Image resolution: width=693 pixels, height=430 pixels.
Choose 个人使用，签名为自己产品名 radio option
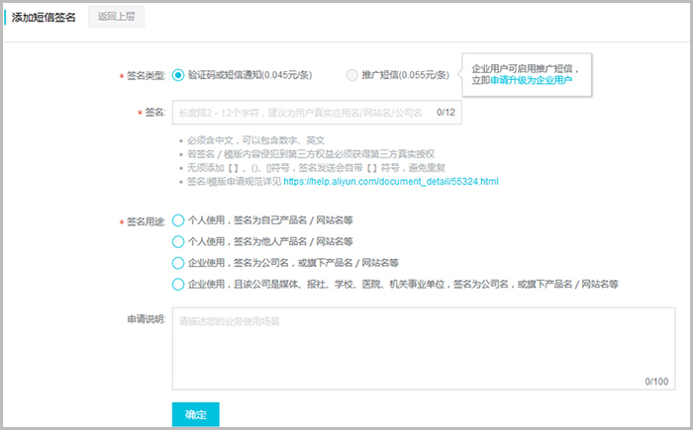click(178, 220)
